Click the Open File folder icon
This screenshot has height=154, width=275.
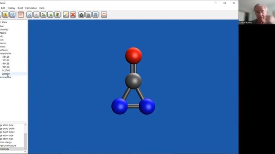[5, 15]
